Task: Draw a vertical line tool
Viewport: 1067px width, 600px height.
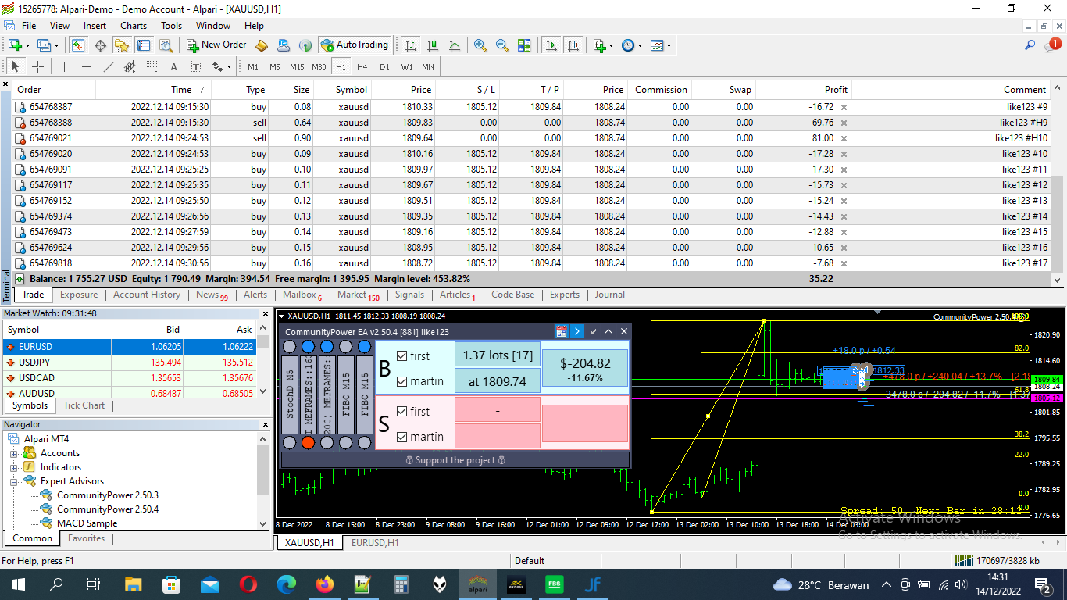Action: (64, 67)
